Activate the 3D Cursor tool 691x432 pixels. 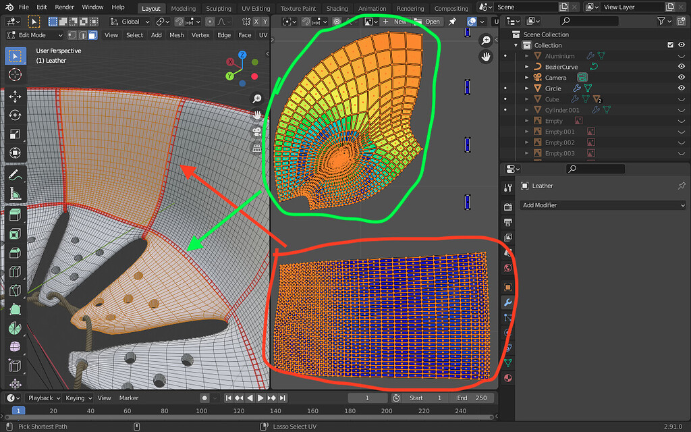point(16,74)
